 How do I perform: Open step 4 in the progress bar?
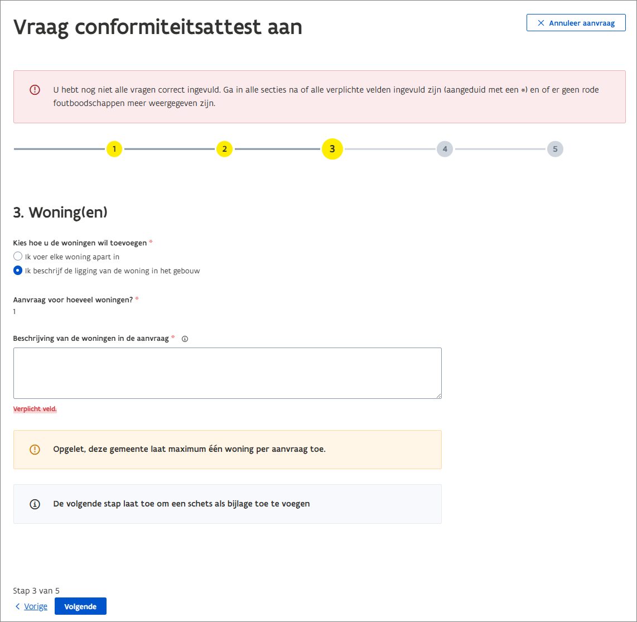point(445,149)
